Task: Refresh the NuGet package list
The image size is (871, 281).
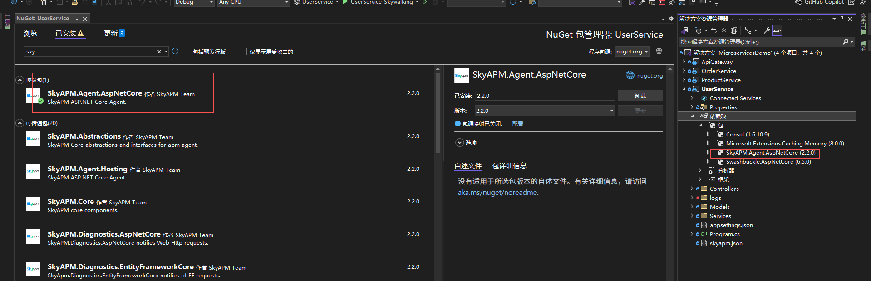Action: click(175, 52)
